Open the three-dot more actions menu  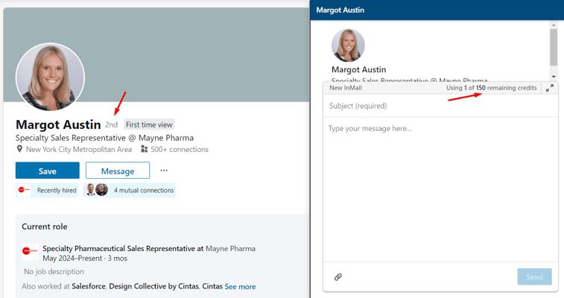click(x=164, y=171)
